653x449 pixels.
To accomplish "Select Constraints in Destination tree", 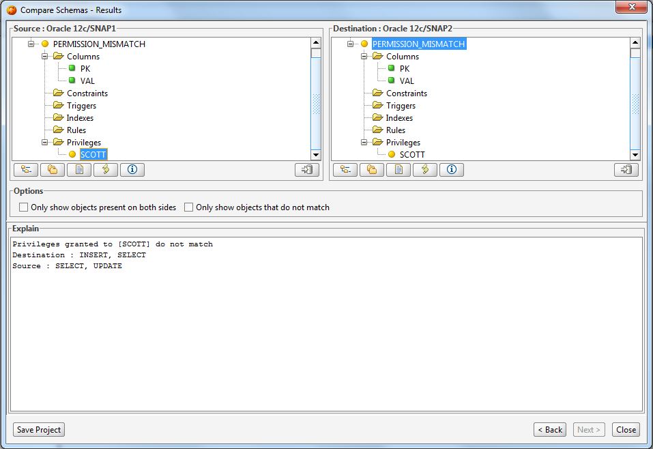I will click(407, 93).
